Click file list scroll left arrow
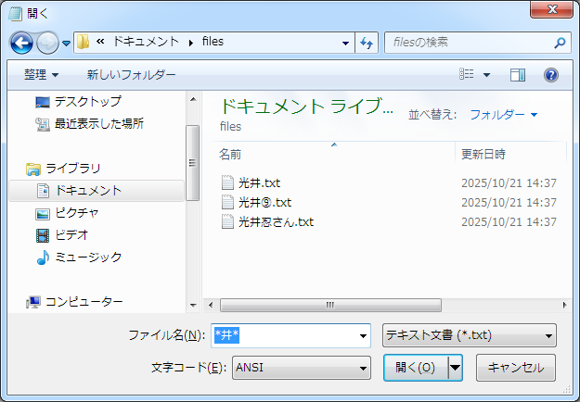The height and width of the screenshot is (402, 580). [x=211, y=306]
